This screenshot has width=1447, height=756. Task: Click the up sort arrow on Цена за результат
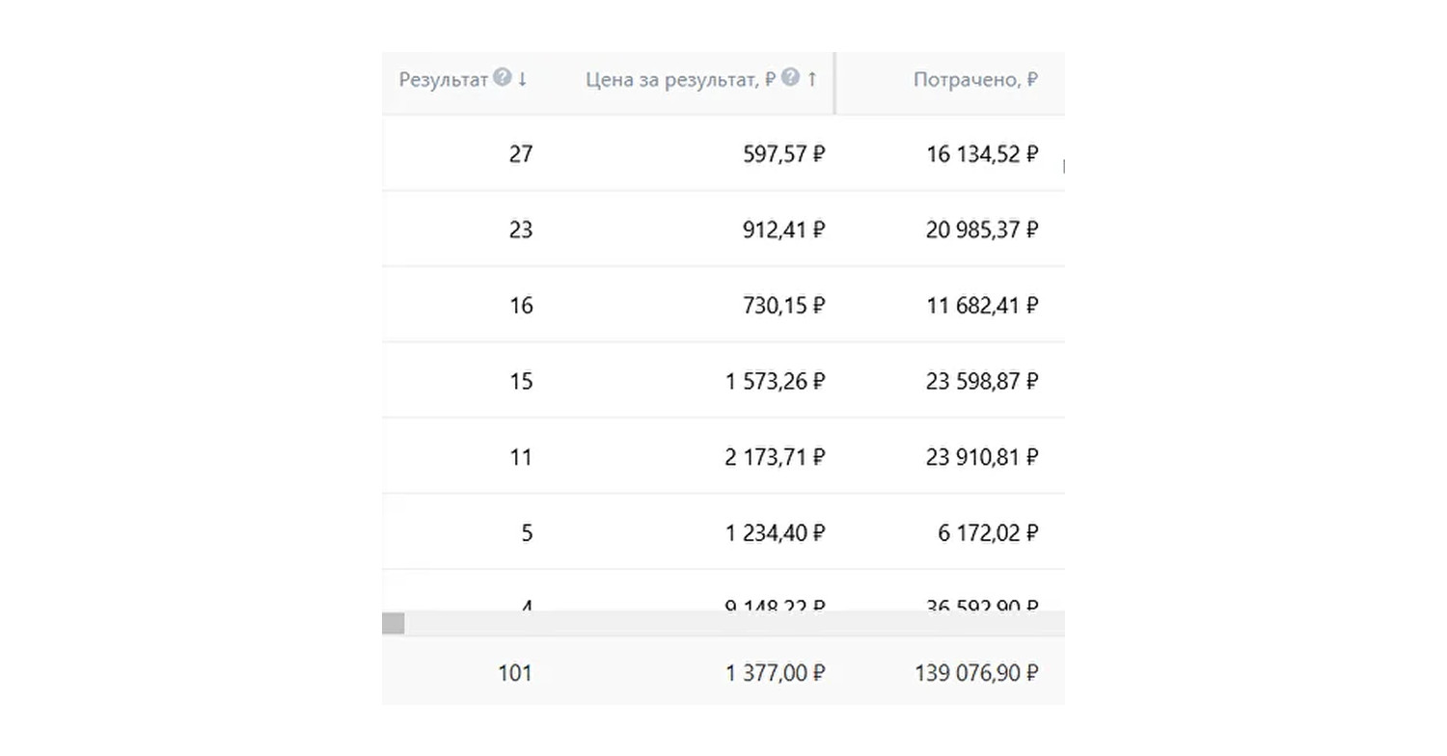pyautogui.click(x=811, y=79)
